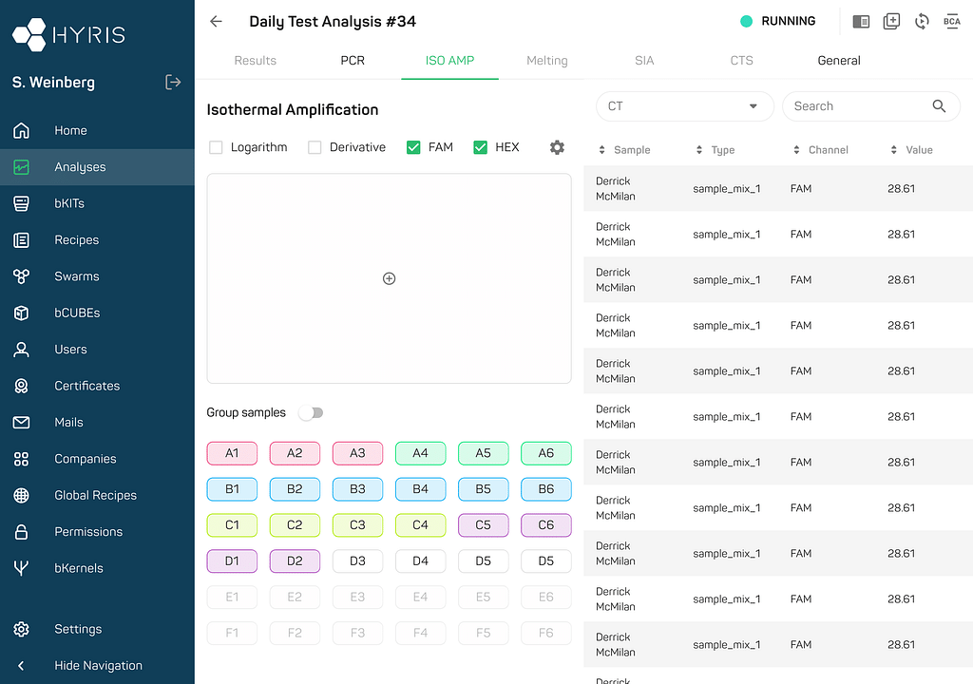The height and width of the screenshot is (684, 973).
Task: Open the General tab
Action: [839, 61]
